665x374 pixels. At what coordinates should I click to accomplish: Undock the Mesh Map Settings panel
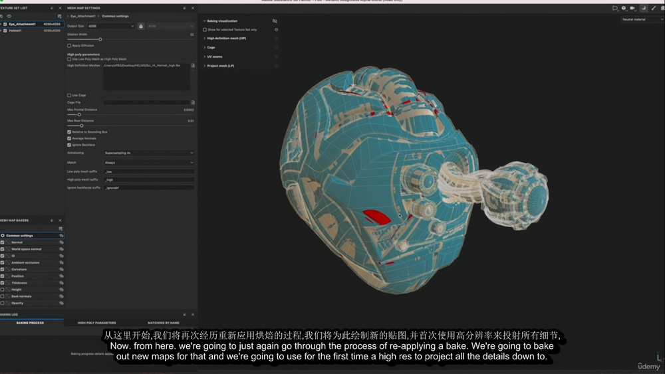[x=184, y=8]
